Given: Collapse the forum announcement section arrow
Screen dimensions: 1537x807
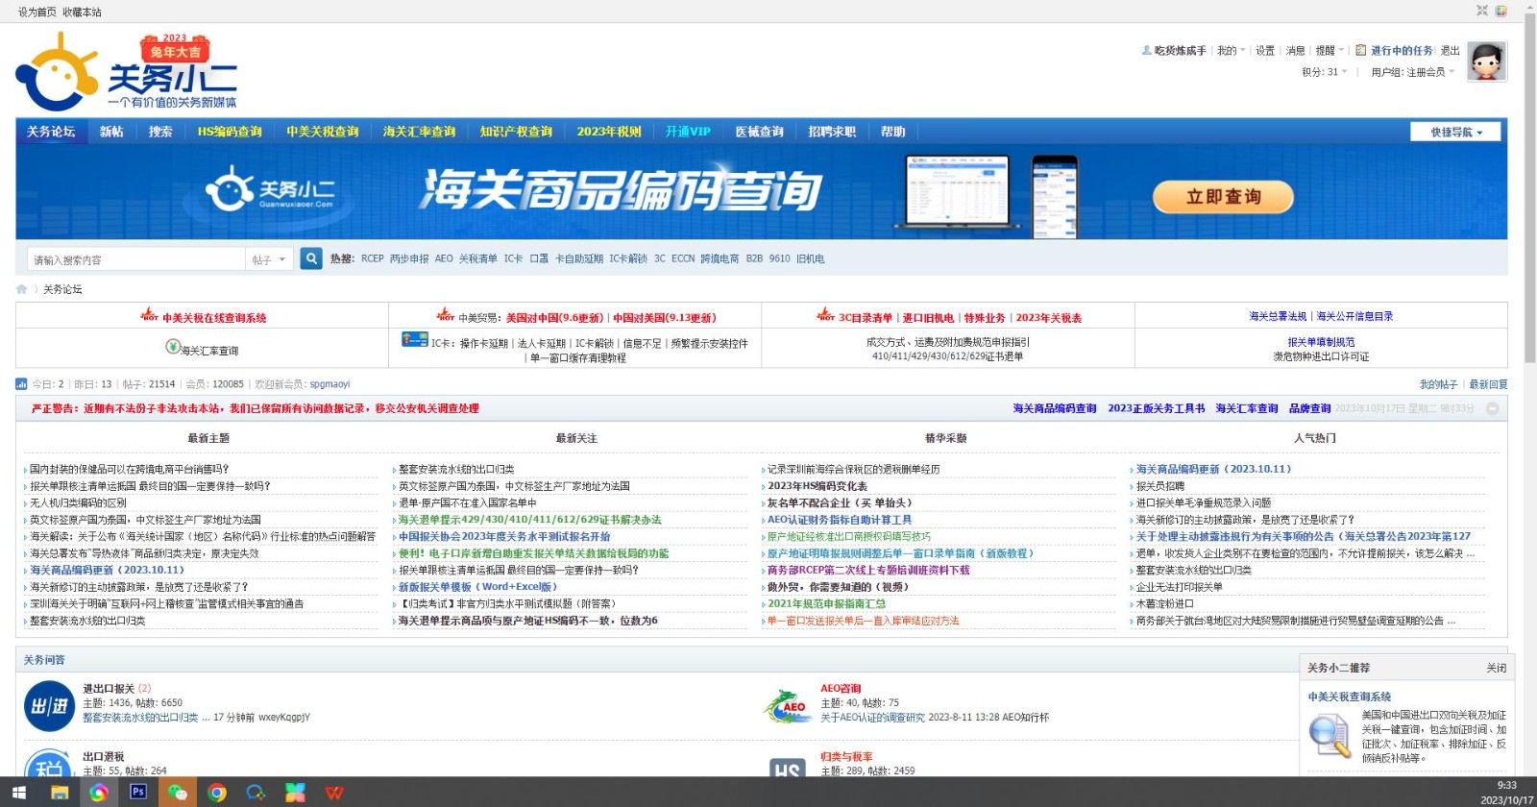Looking at the screenshot, I should click(1492, 408).
